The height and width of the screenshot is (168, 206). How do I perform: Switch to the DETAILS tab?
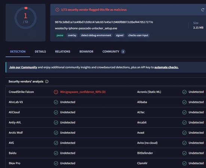[40, 52]
